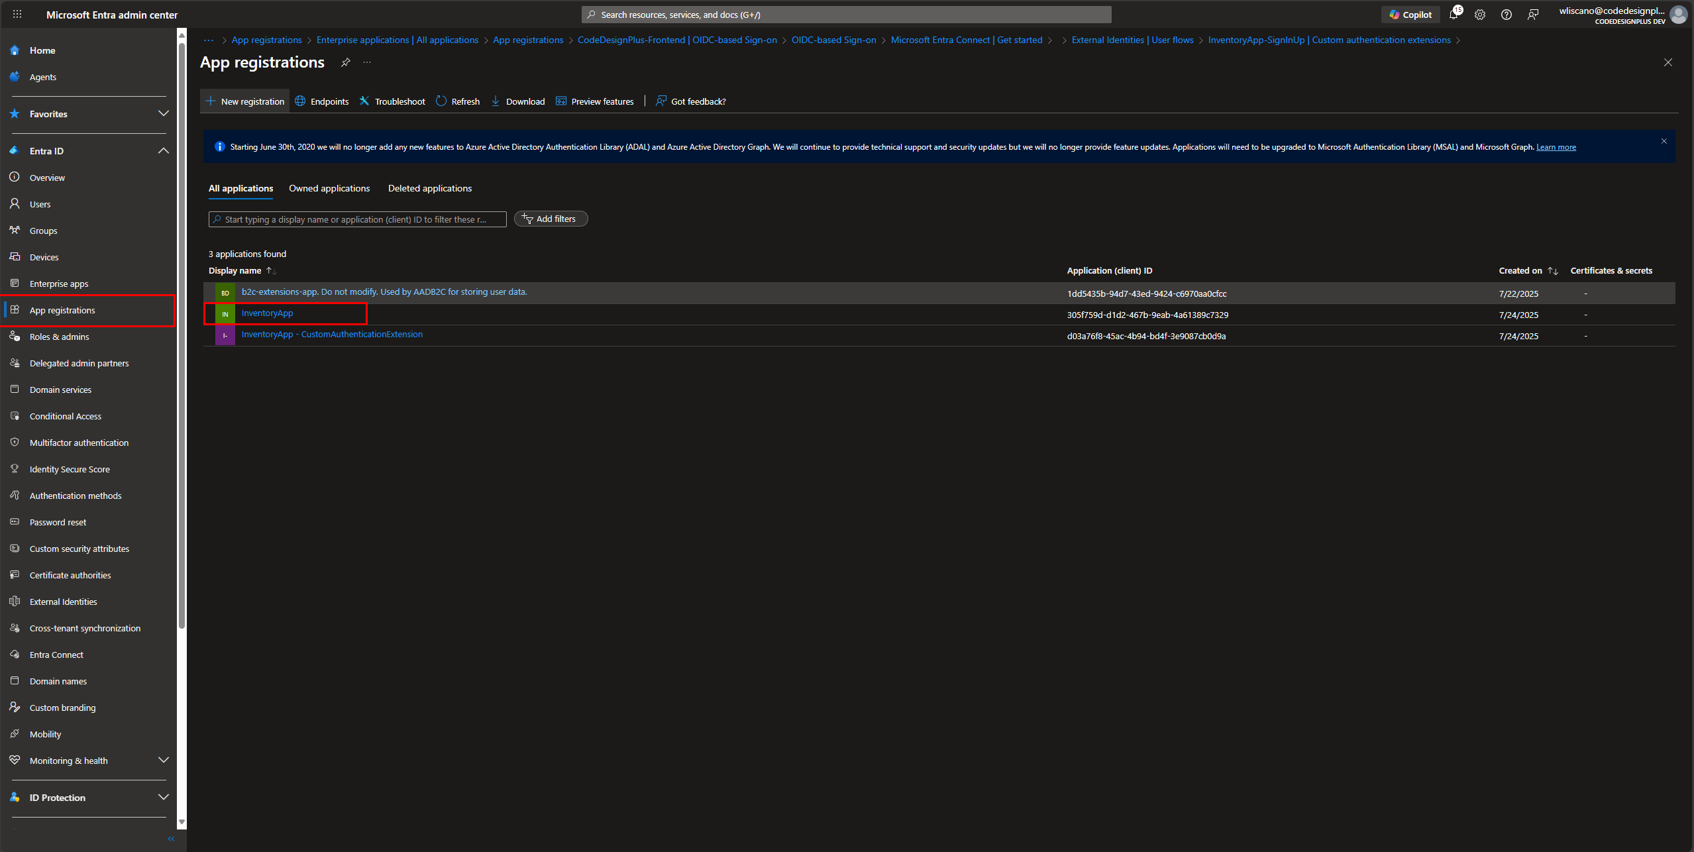Click the Home icon in sidebar

coord(15,50)
